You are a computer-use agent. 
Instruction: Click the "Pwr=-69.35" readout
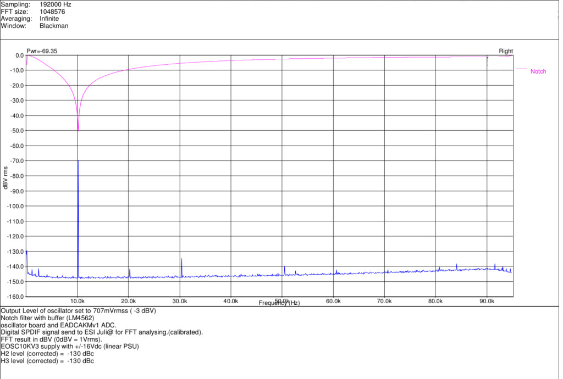pyautogui.click(x=42, y=51)
